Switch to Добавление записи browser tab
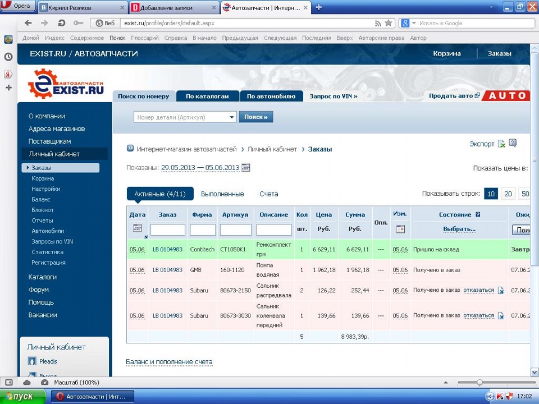Viewport: 539px width, 404px height. (x=174, y=7)
